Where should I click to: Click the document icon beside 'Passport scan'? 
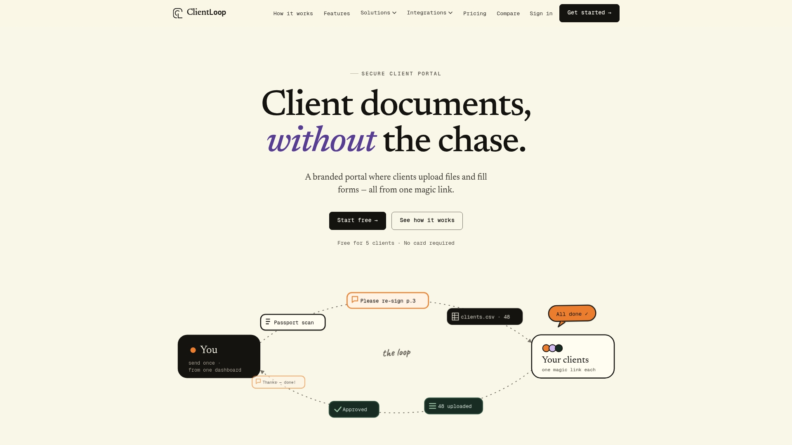click(x=268, y=321)
